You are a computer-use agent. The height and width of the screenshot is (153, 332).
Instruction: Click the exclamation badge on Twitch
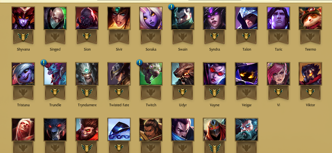pos(139,62)
